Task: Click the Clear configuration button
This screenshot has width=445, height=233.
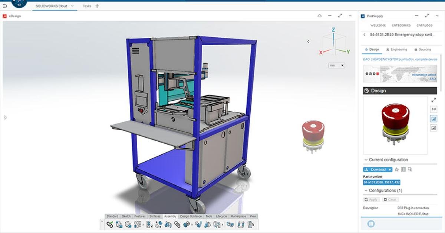Action: point(390,199)
